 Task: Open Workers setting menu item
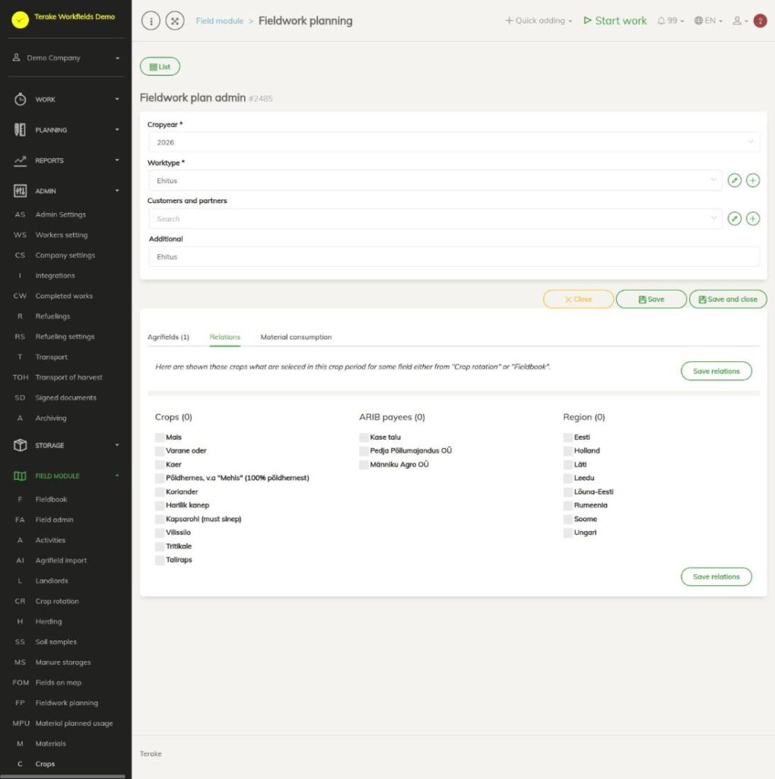(x=61, y=235)
